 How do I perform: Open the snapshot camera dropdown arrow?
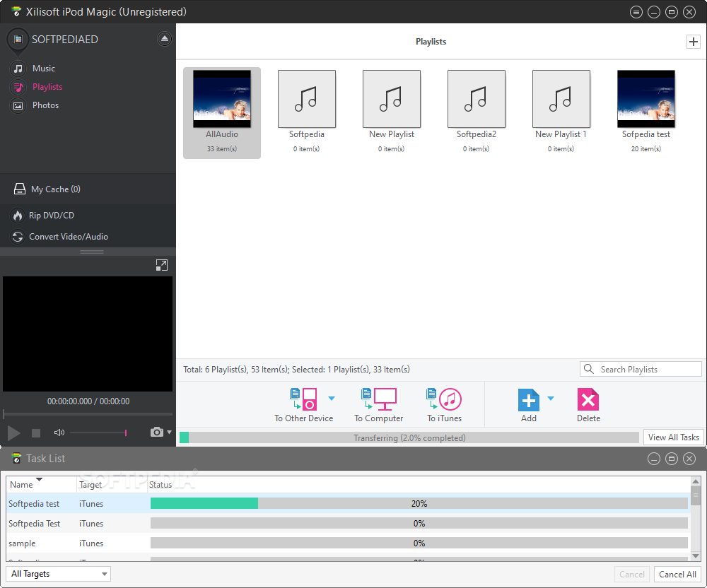(170, 432)
